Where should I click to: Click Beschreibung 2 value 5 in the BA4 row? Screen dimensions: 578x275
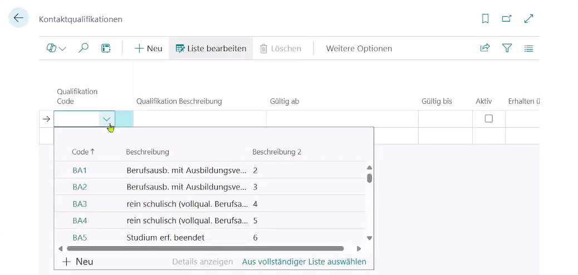pos(255,221)
